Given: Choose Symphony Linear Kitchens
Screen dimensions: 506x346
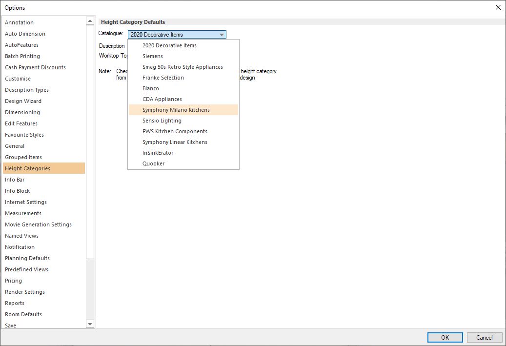Looking at the screenshot, I should (183, 142).
